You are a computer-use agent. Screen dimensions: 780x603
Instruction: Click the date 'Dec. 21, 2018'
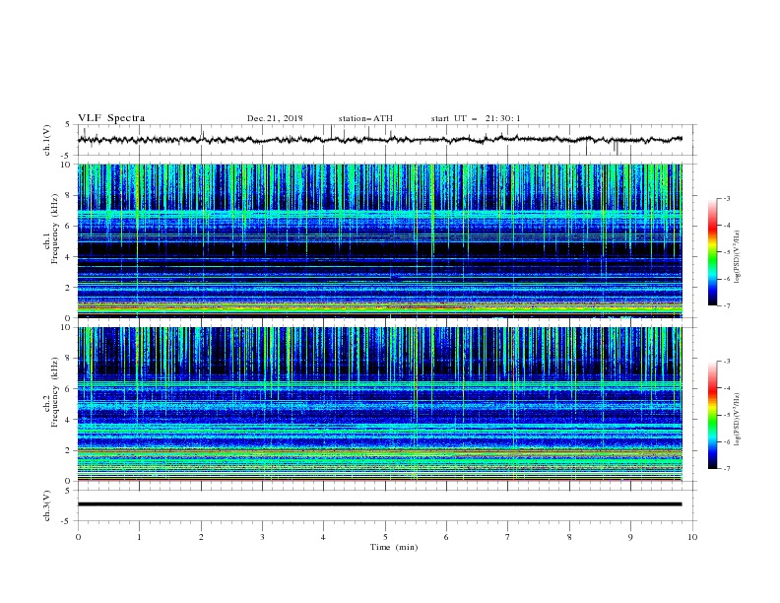click(275, 118)
